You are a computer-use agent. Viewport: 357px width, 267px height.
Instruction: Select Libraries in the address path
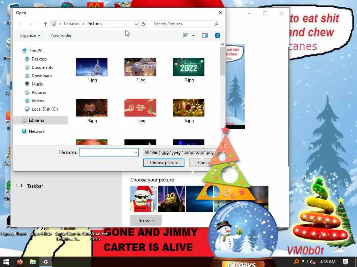pos(72,24)
